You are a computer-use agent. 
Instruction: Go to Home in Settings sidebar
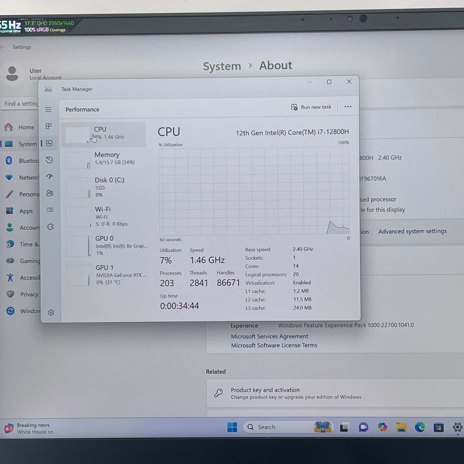pyautogui.click(x=20, y=127)
